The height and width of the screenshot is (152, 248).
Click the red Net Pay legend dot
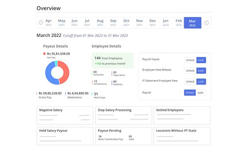(x=44, y=53)
